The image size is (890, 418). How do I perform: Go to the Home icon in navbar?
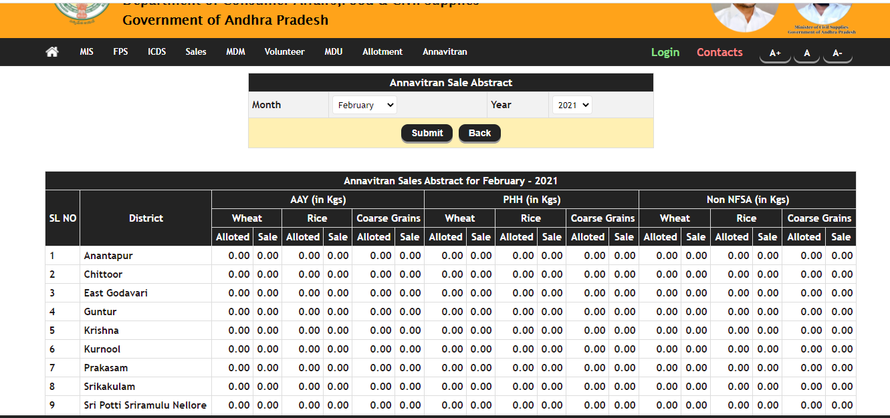[x=52, y=52]
